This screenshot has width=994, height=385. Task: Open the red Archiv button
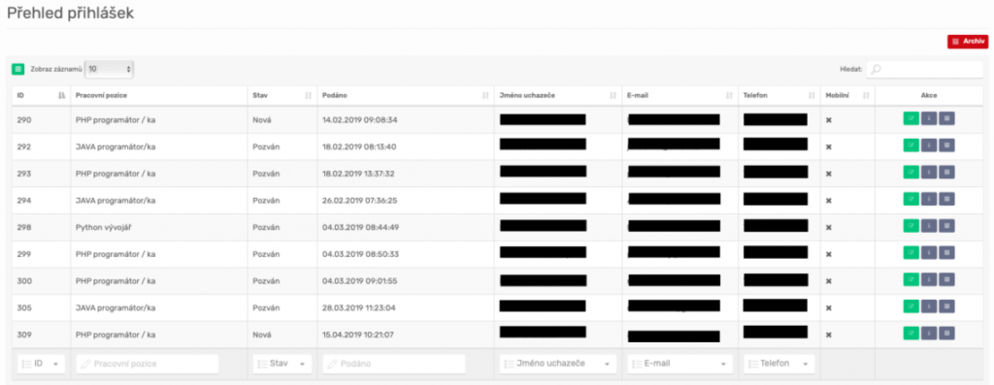click(x=968, y=41)
